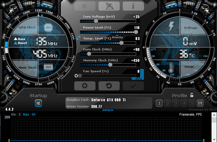Click the thermometer temperature icon
The height and width of the screenshot is (142, 217).
[171, 68]
